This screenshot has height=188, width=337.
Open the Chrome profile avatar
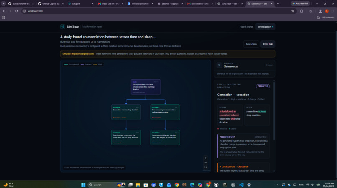pyautogui.click(x=327, y=11)
